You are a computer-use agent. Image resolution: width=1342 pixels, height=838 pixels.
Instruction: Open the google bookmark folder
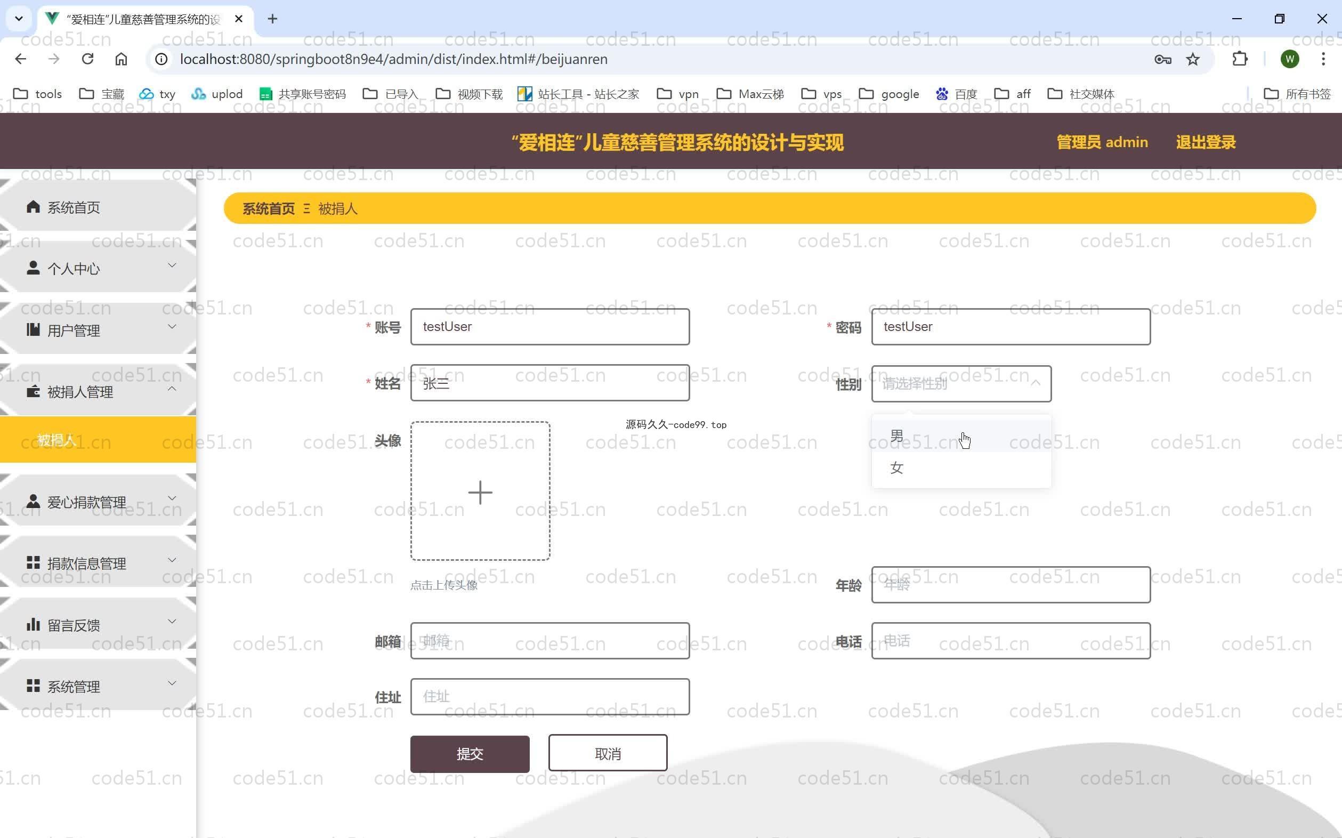click(889, 94)
